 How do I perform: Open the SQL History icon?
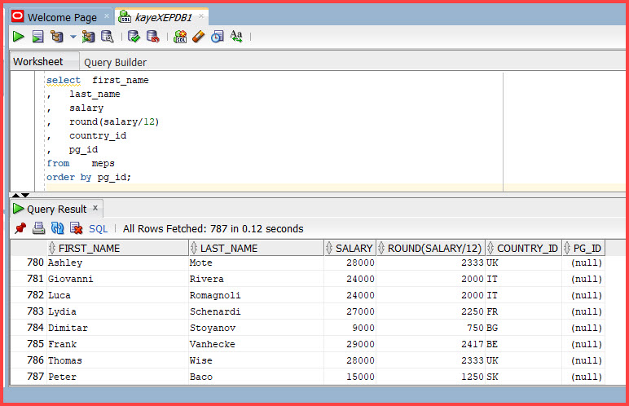(218, 37)
